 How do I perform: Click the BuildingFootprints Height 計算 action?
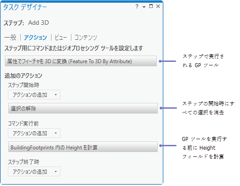click(x=83, y=147)
